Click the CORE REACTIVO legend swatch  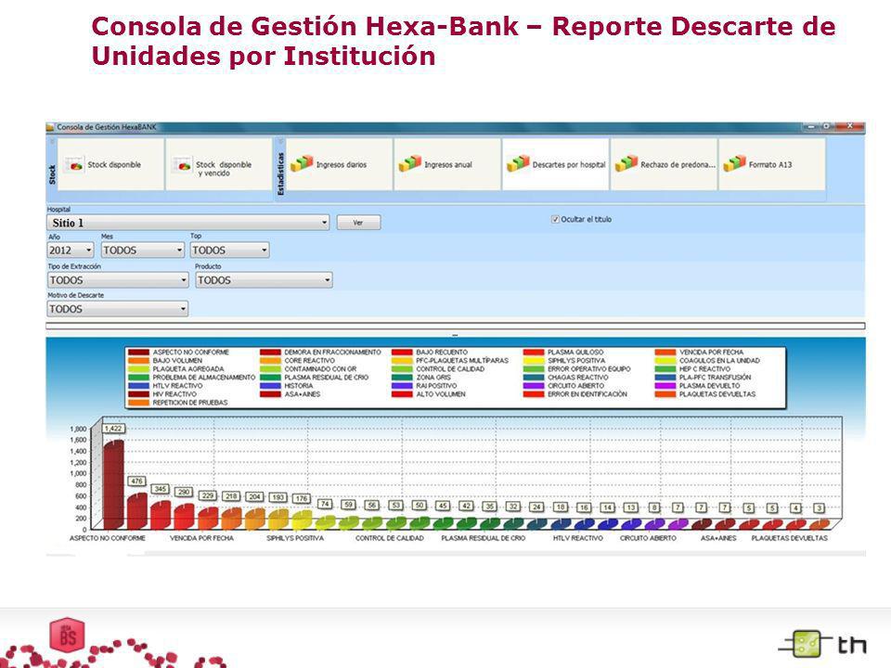click(270, 361)
